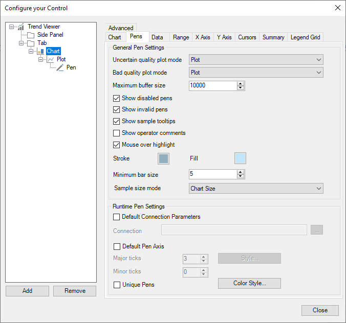This screenshot has height=323, width=346.
Task: Open Bad quality plot mode dropdown
Action: pos(256,73)
